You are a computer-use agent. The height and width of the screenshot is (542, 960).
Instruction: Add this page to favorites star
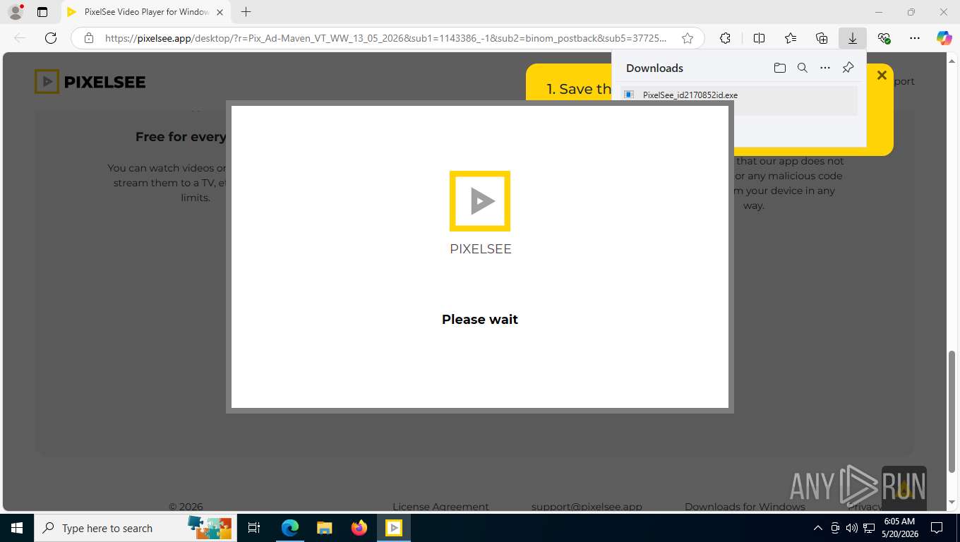(688, 38)
